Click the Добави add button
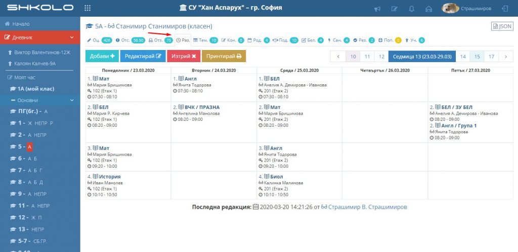Viewport: 518px width, 252px height. click(102, 56)
